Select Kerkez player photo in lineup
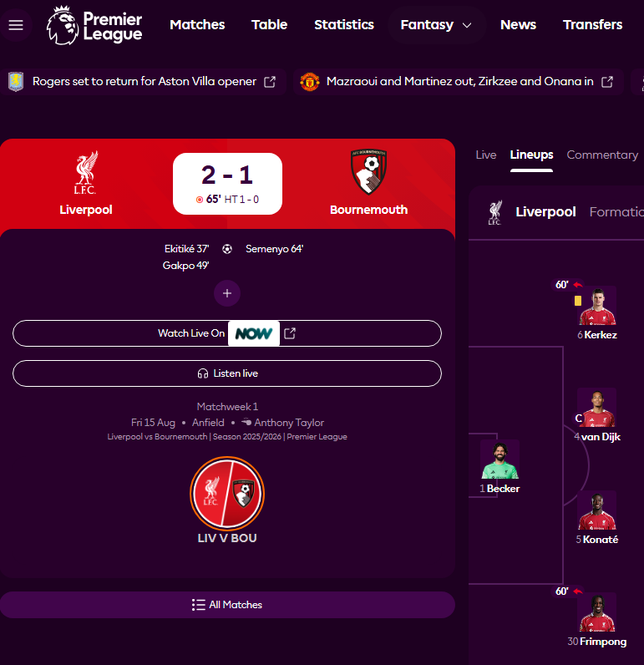This screenshot has height=665, width=644. 597,306
